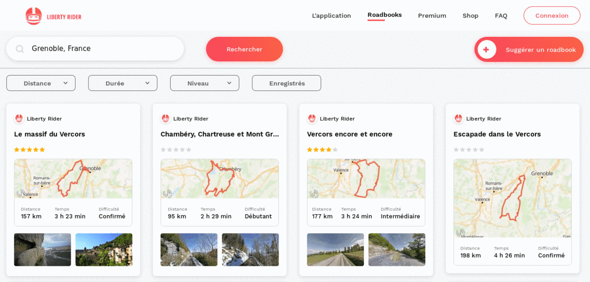Screen dimensions: 590x282
Task: Click author avatar on Vercors encore et encore card
Action: (312, 118)
